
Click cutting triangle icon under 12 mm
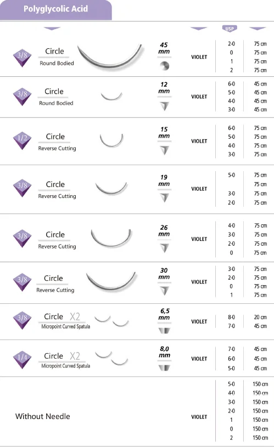coord(164,106)
